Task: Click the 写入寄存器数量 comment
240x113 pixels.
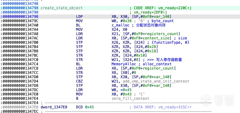Action: coord(169,60)
